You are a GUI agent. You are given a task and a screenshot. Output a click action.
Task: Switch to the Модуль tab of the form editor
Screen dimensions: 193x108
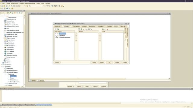click(41, 80)
